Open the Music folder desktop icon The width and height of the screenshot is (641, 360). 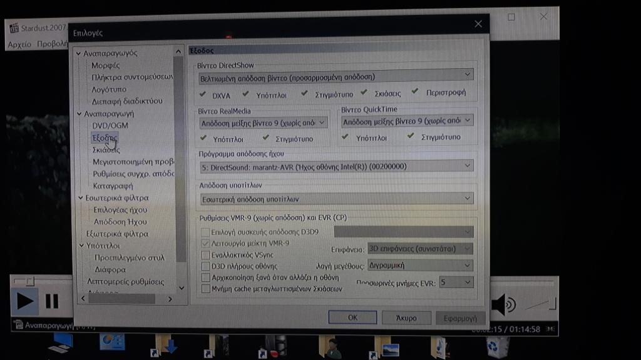tap(440, 347)
